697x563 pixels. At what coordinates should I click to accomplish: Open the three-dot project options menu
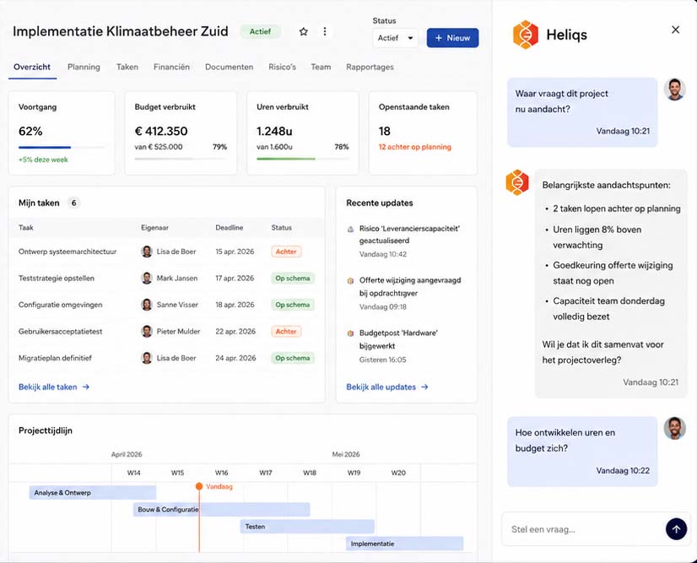coord(325,31)
